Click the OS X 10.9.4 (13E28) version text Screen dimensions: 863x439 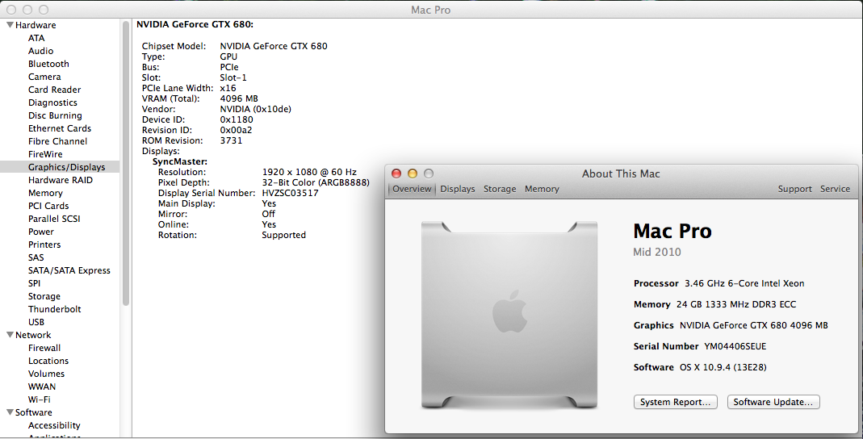tap(723, 367)
